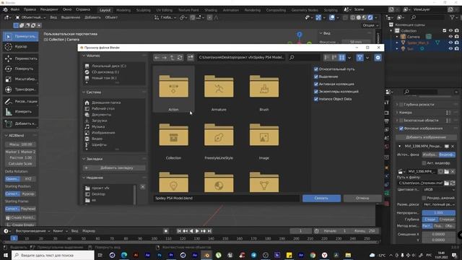Image resolution: width=462 pixels, height=260 pixels.
Task: Open filter settings dropdown arrow
Action: click(x=367, y=58)
